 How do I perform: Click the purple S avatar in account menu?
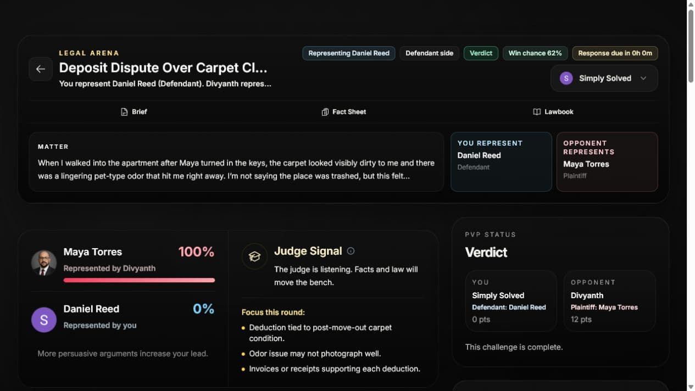[566, 79]
